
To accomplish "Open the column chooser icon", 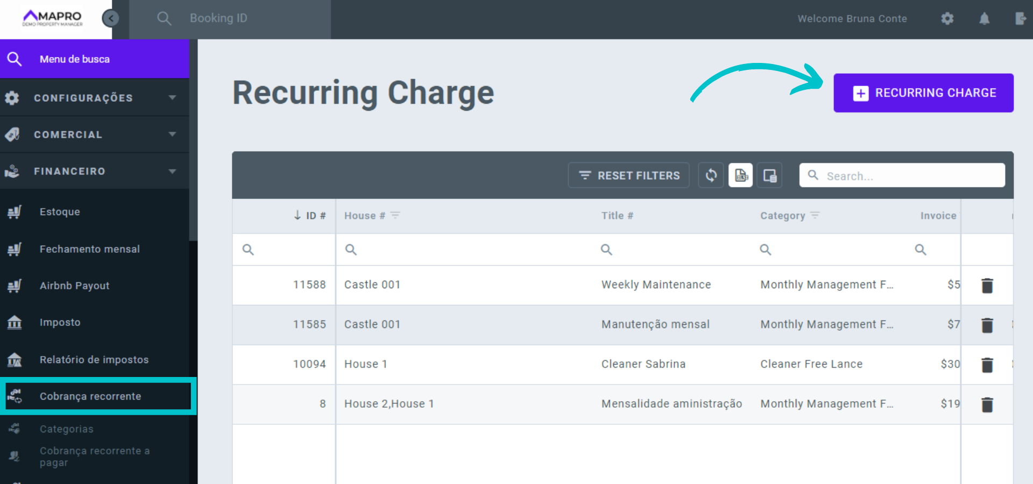I will click(x=769, y=175).
